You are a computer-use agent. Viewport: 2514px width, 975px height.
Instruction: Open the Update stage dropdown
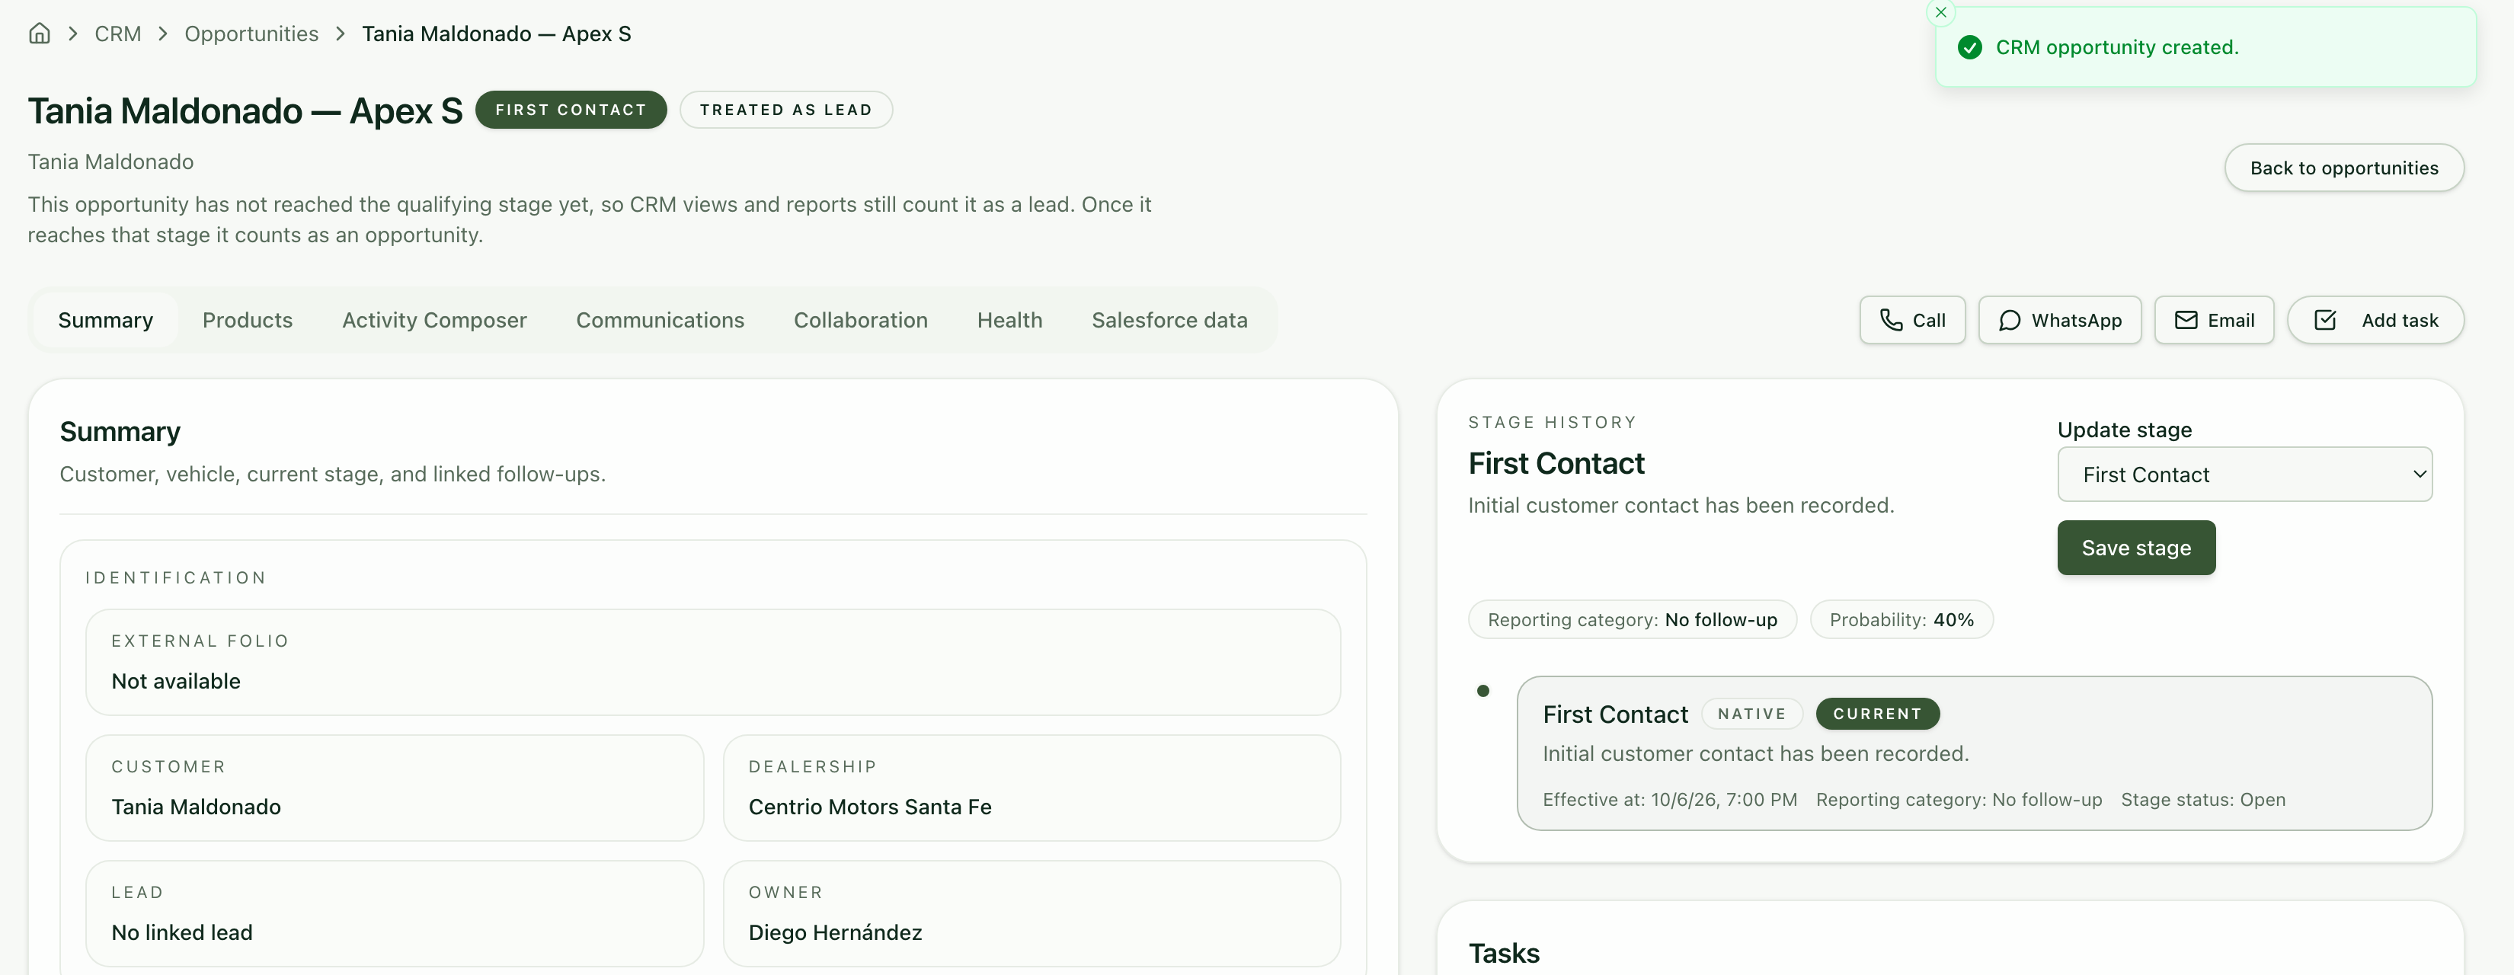pyautogui.click(x=2244, y=475)
